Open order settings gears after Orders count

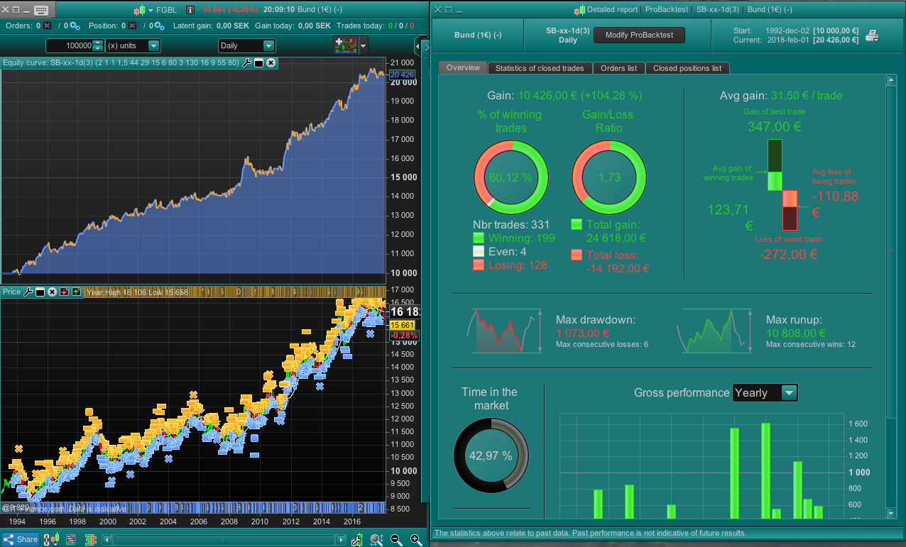click(74, 26)
